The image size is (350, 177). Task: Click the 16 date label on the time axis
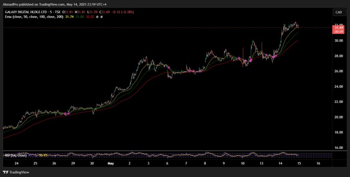point(318,163)
